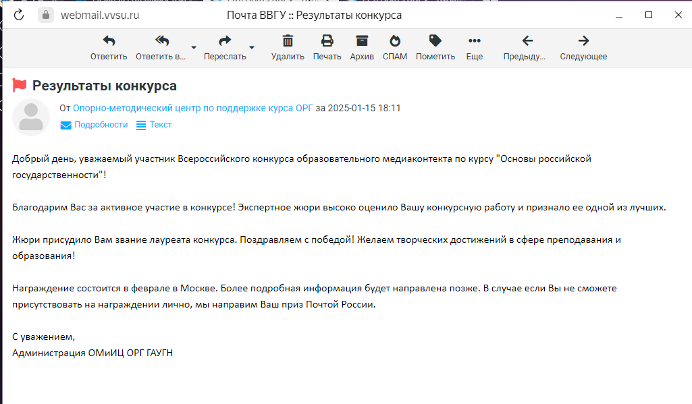The width and height of the screenshot is (692, 404).
Task: Delete message with the Удалить trash icon
Action: click(x=288, y=41)
